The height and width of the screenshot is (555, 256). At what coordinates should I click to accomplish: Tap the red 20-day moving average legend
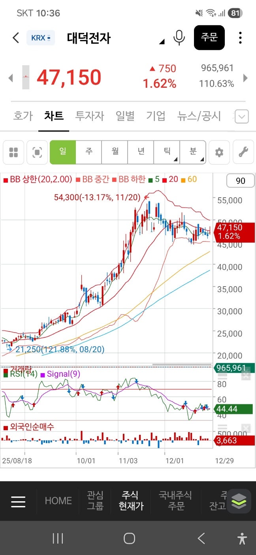pos(171,179)
